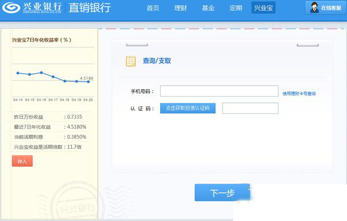Click the 4.5180 chart value label
347x221 pixels.
pos(87,78)
